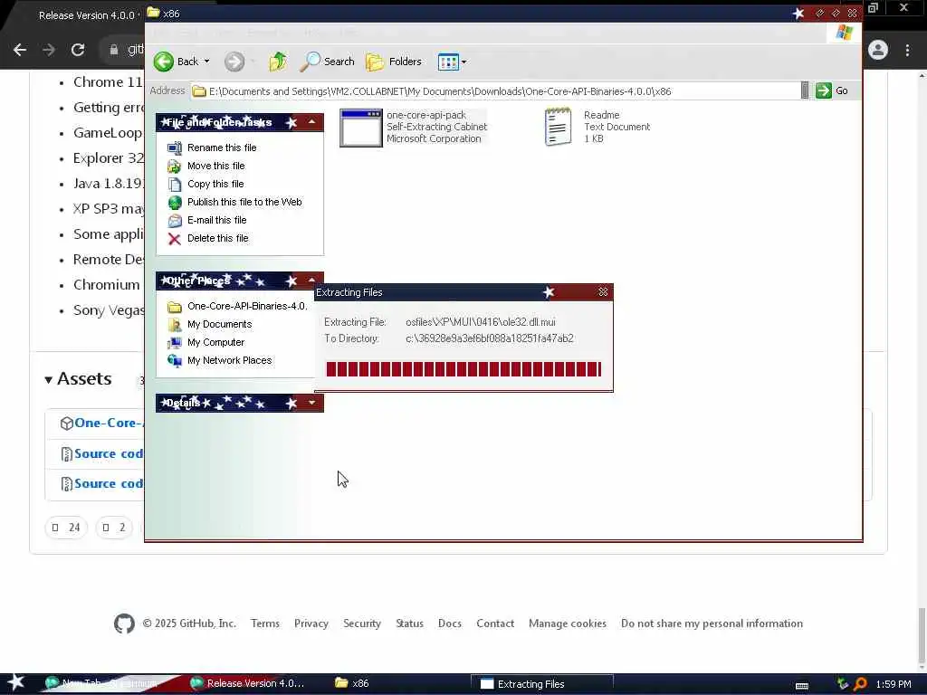Open Search in Explorer toolbar
The height and width of the screenshot is (695, 927).
[x=327, y=62]
